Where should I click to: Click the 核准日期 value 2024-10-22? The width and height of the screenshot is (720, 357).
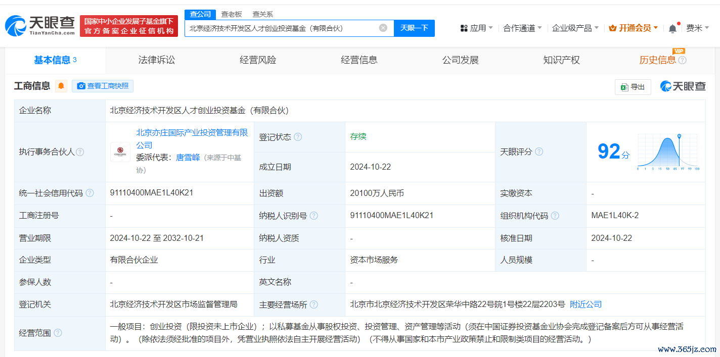point(612,238)
